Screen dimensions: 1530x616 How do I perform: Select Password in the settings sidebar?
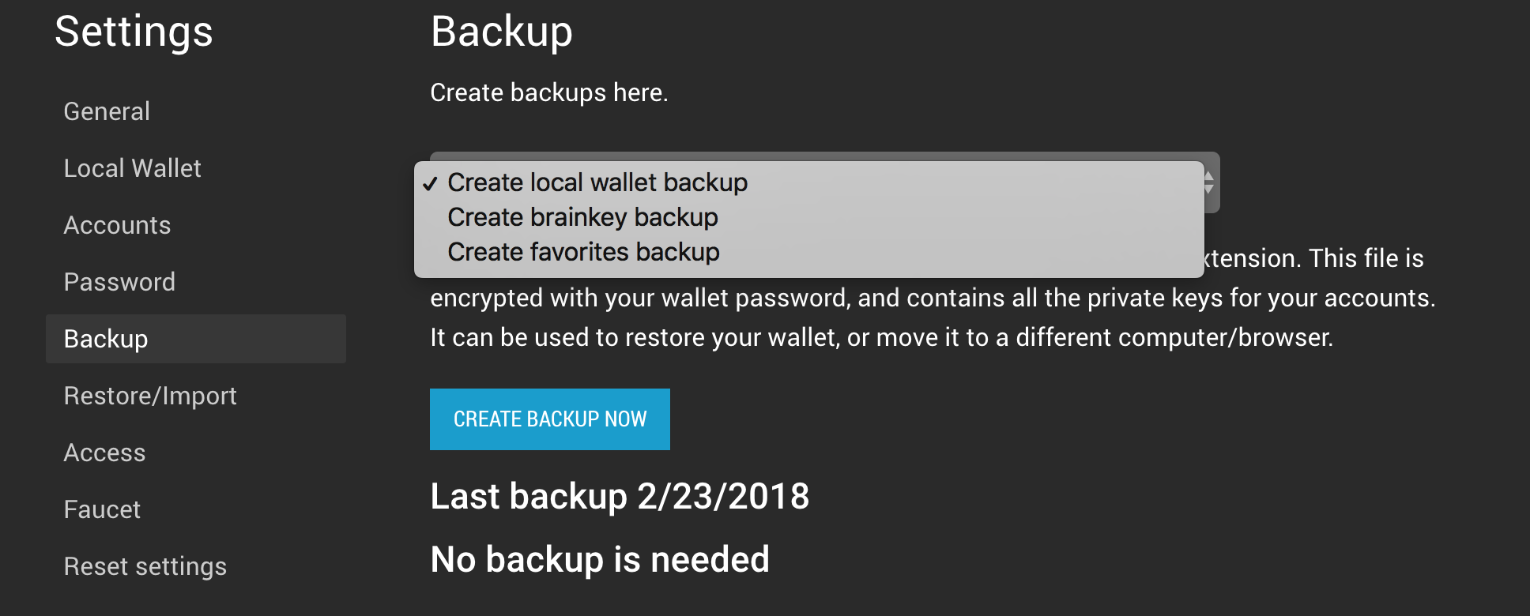(x=119, y=282)
